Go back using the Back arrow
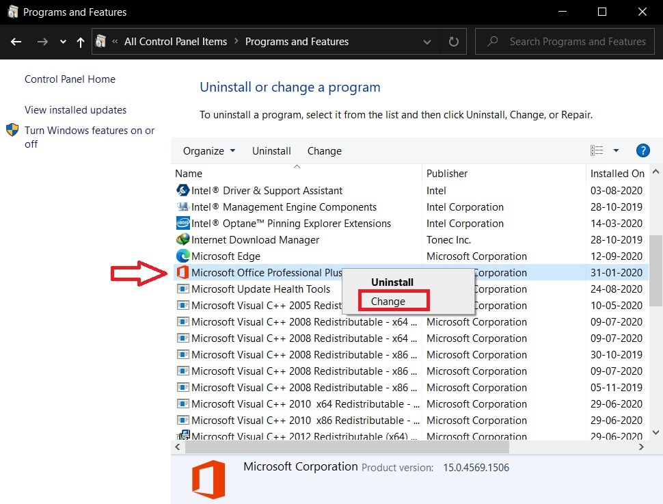 click(x=16, y=42)
